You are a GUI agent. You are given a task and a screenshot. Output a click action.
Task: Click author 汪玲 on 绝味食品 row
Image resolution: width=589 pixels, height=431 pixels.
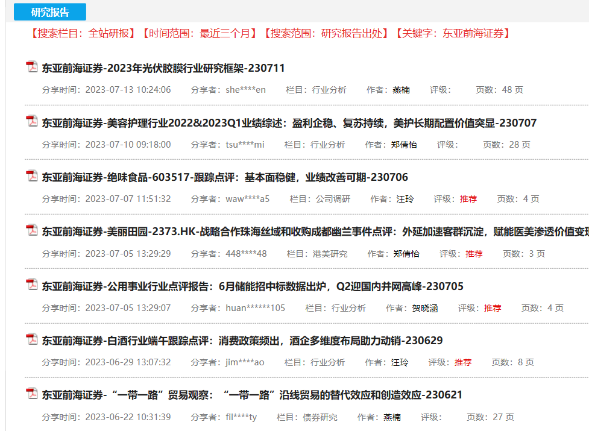(x=405, y=199)
